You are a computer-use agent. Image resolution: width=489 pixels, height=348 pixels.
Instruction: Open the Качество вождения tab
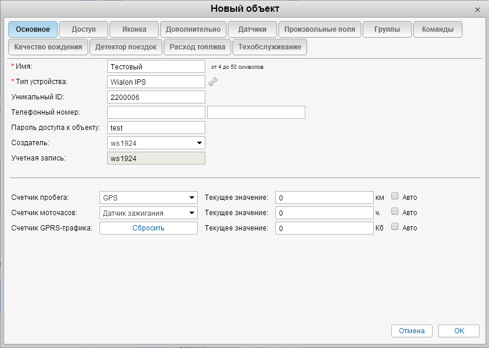tap(48, 47)
